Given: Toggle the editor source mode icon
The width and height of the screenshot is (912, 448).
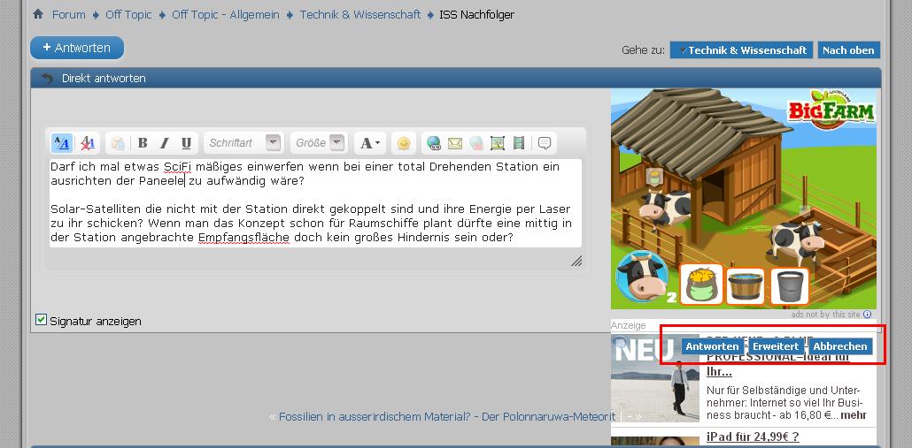Looking at the screenshot, I should tap(62, 143).
